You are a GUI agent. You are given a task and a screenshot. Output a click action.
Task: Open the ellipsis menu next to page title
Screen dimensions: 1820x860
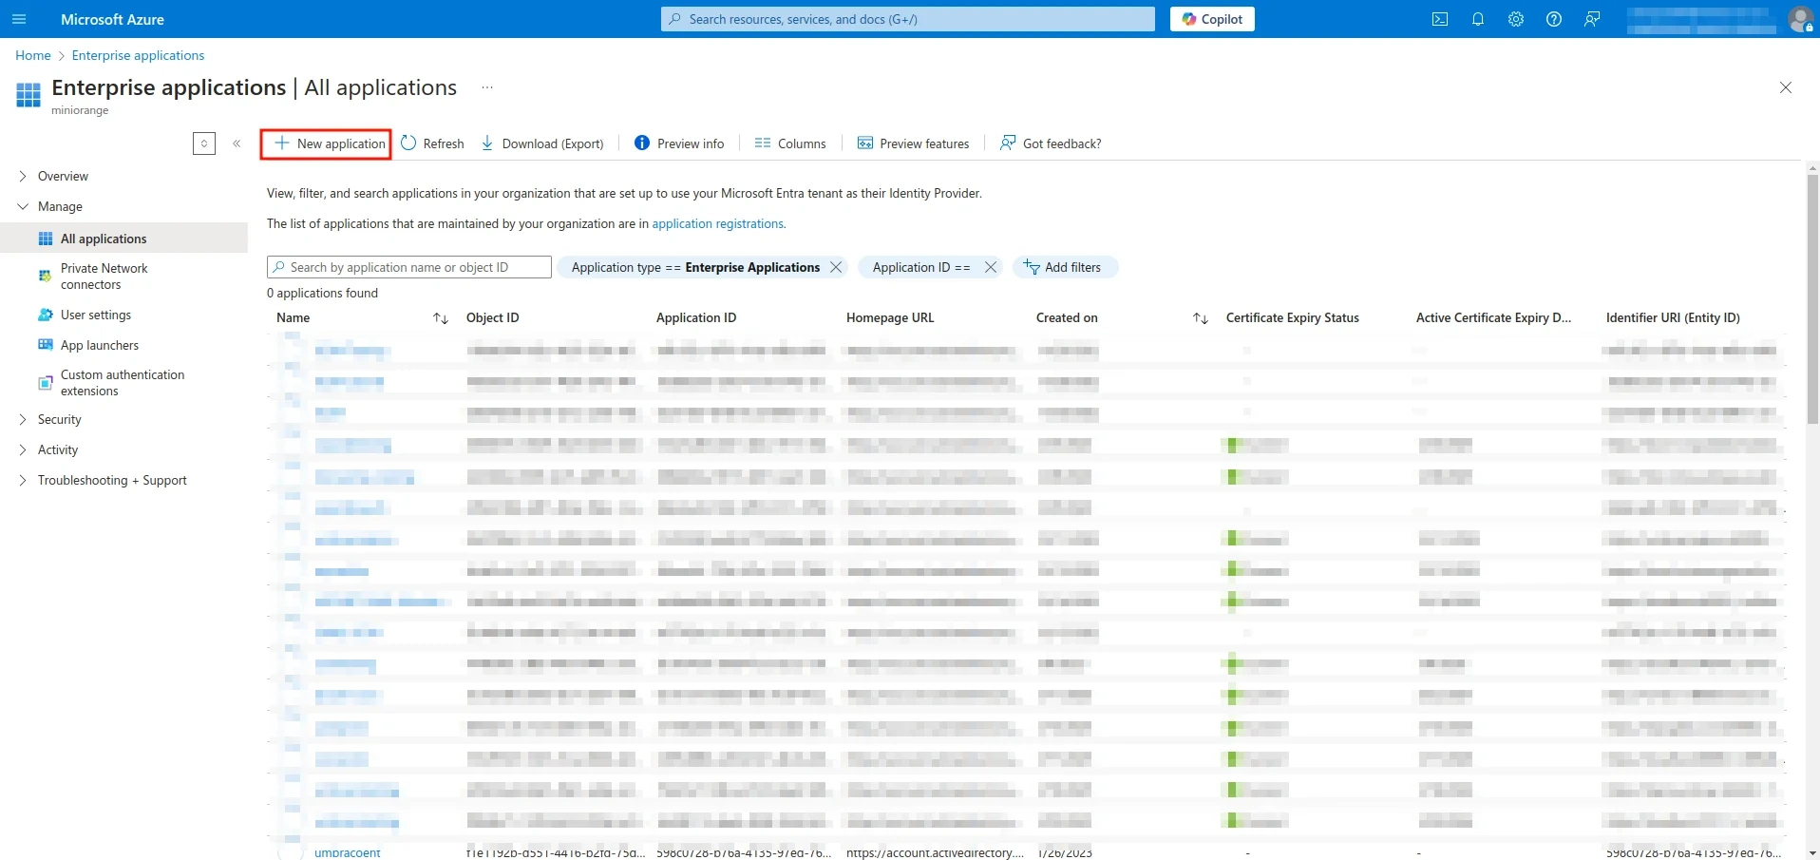pos(486,86)
